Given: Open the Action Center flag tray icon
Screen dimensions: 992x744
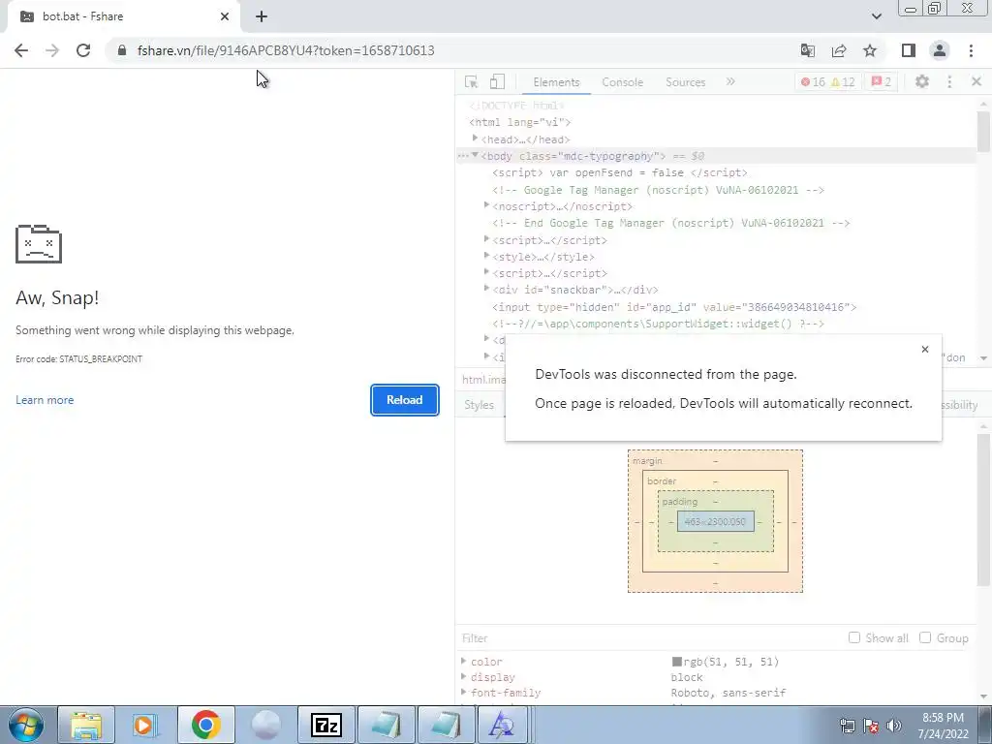Looking at the screenshot, I should click(871, 726).
